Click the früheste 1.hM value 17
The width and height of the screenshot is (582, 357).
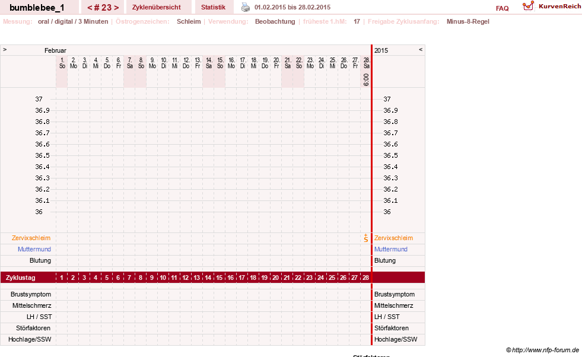click(357, 21)
